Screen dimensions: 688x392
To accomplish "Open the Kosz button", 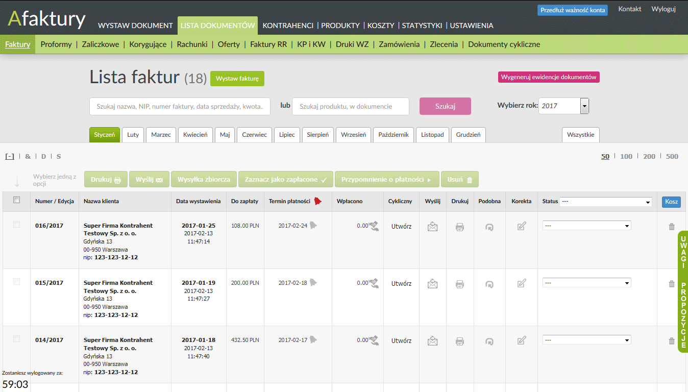I will click(670, 202).
